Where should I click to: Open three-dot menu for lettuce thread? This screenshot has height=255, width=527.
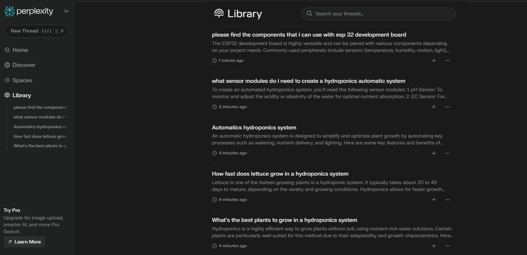tap(447, 200)
